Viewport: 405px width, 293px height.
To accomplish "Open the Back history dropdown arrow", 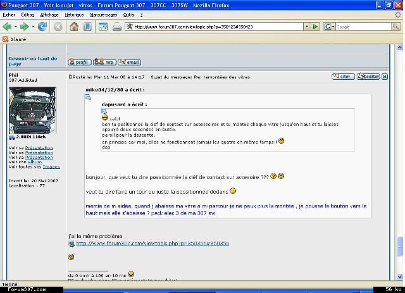I will [x=15, y=27].
